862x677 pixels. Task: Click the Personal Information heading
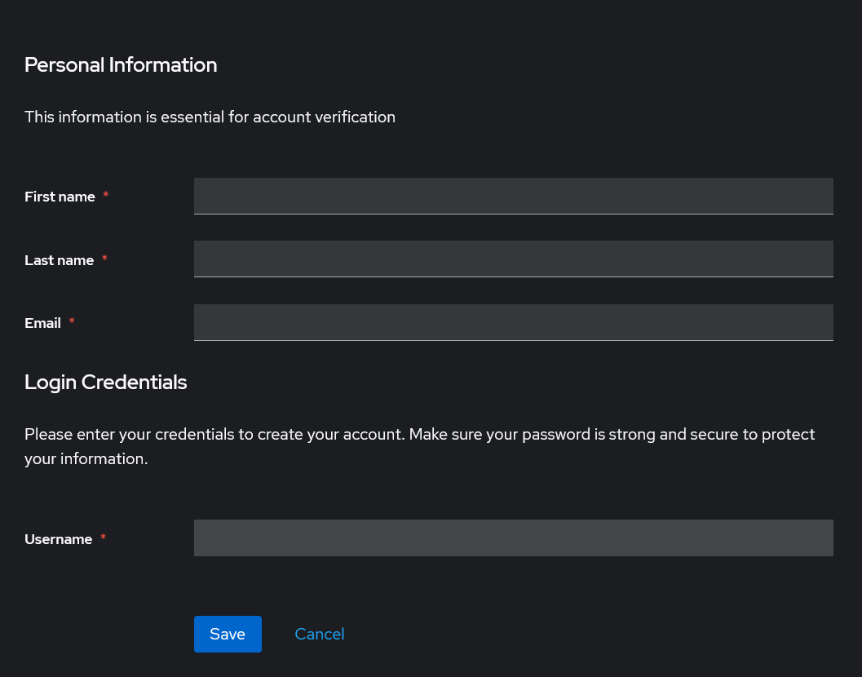(121, 64)
